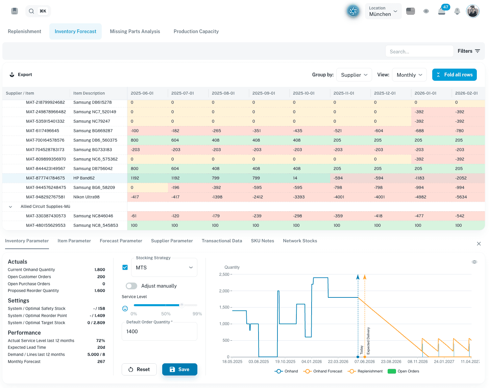This screenshot has width=489, height=388.
Task: Uncheck the Stocking Strategy checkbox
Action: tap(125, 267)
